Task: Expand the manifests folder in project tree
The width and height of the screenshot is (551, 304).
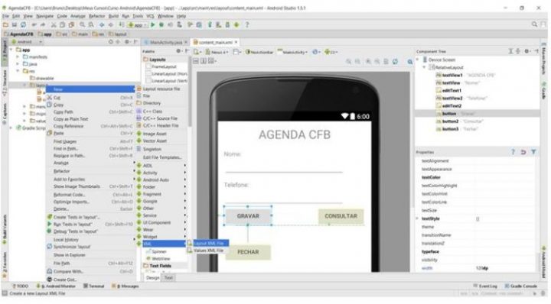Action: (18, 57)
